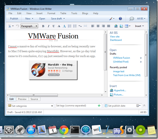Click the Set tags input field
Viewport: 158px width, 139px height.
click(x=76, y=106)
